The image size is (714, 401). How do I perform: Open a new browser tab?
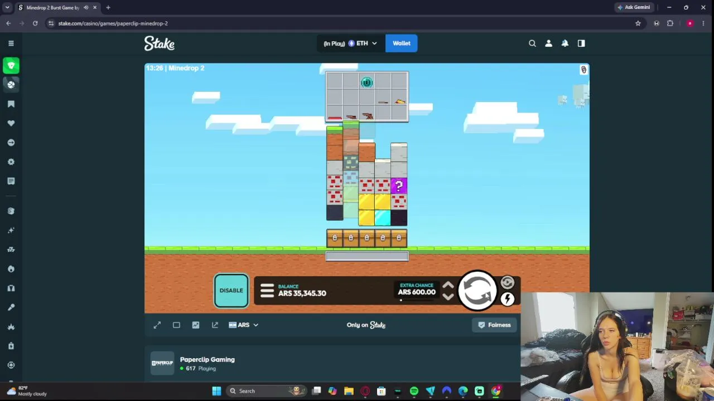(108, 7)
